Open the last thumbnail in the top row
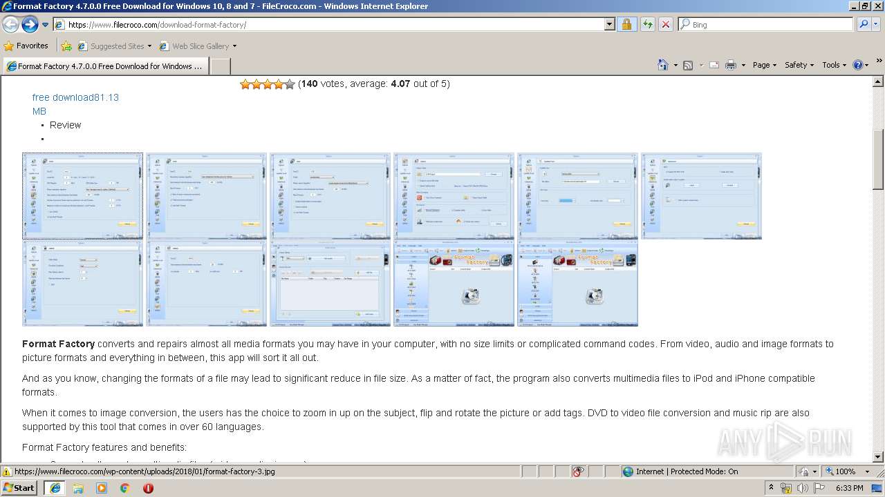The height and width of the screenshot is (497, 885). tap(702, 196)
